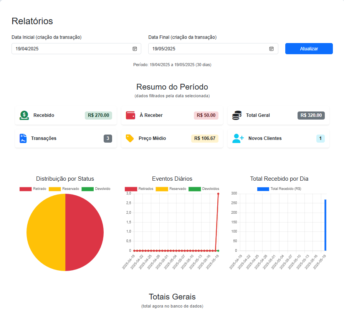
Task: Click the Relatórios page heading
Action: point(32,21)
